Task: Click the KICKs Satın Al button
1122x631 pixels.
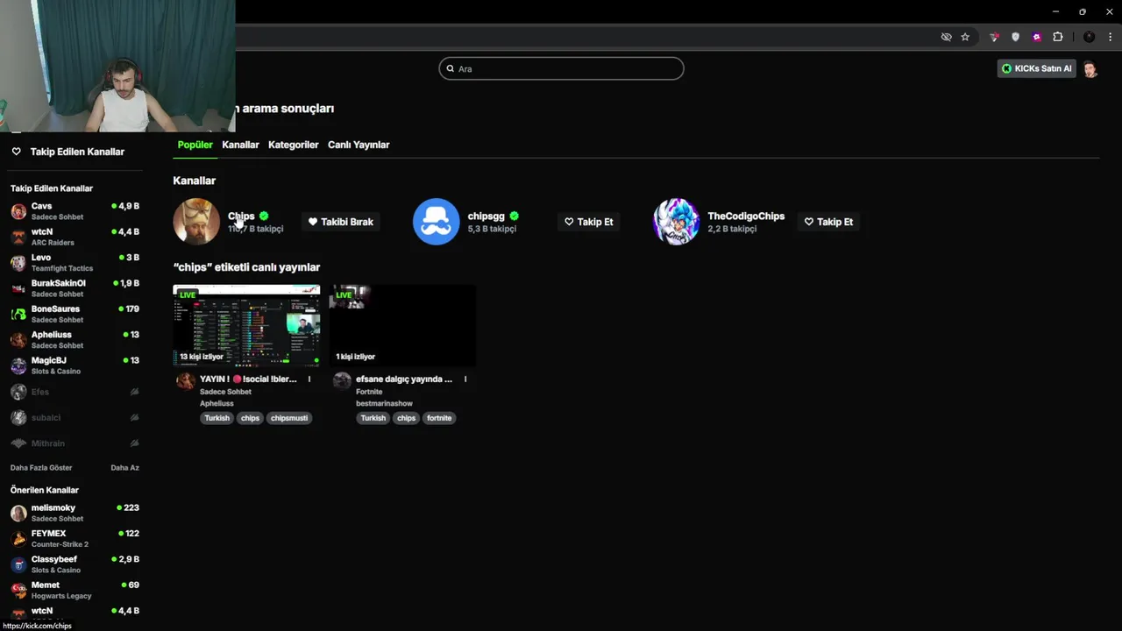Action: pyautogui.click(x=1037, y=68)
